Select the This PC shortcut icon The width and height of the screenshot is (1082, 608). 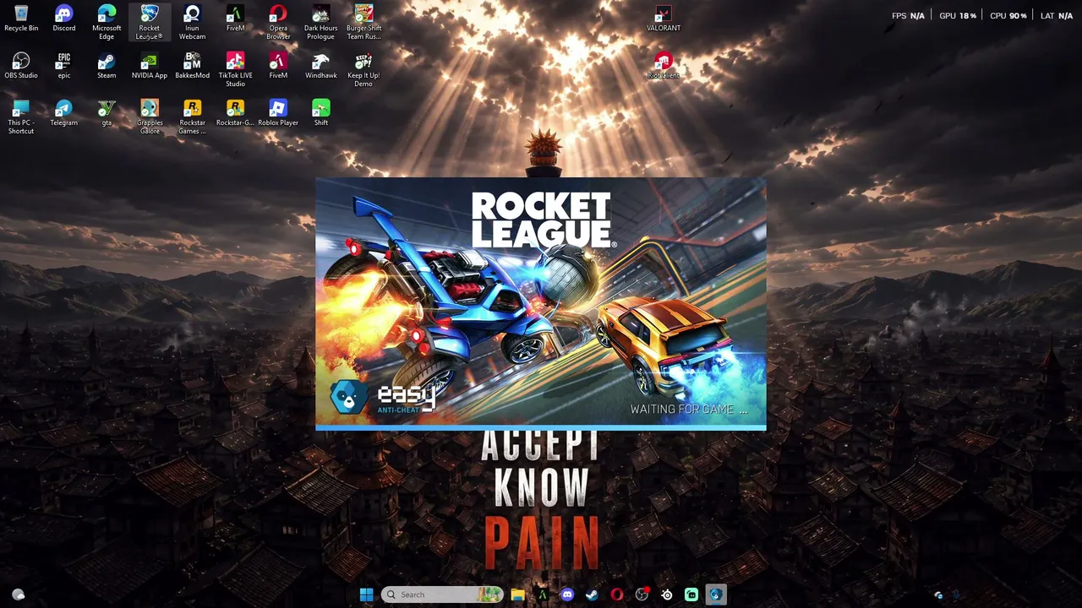pos(21,117)
